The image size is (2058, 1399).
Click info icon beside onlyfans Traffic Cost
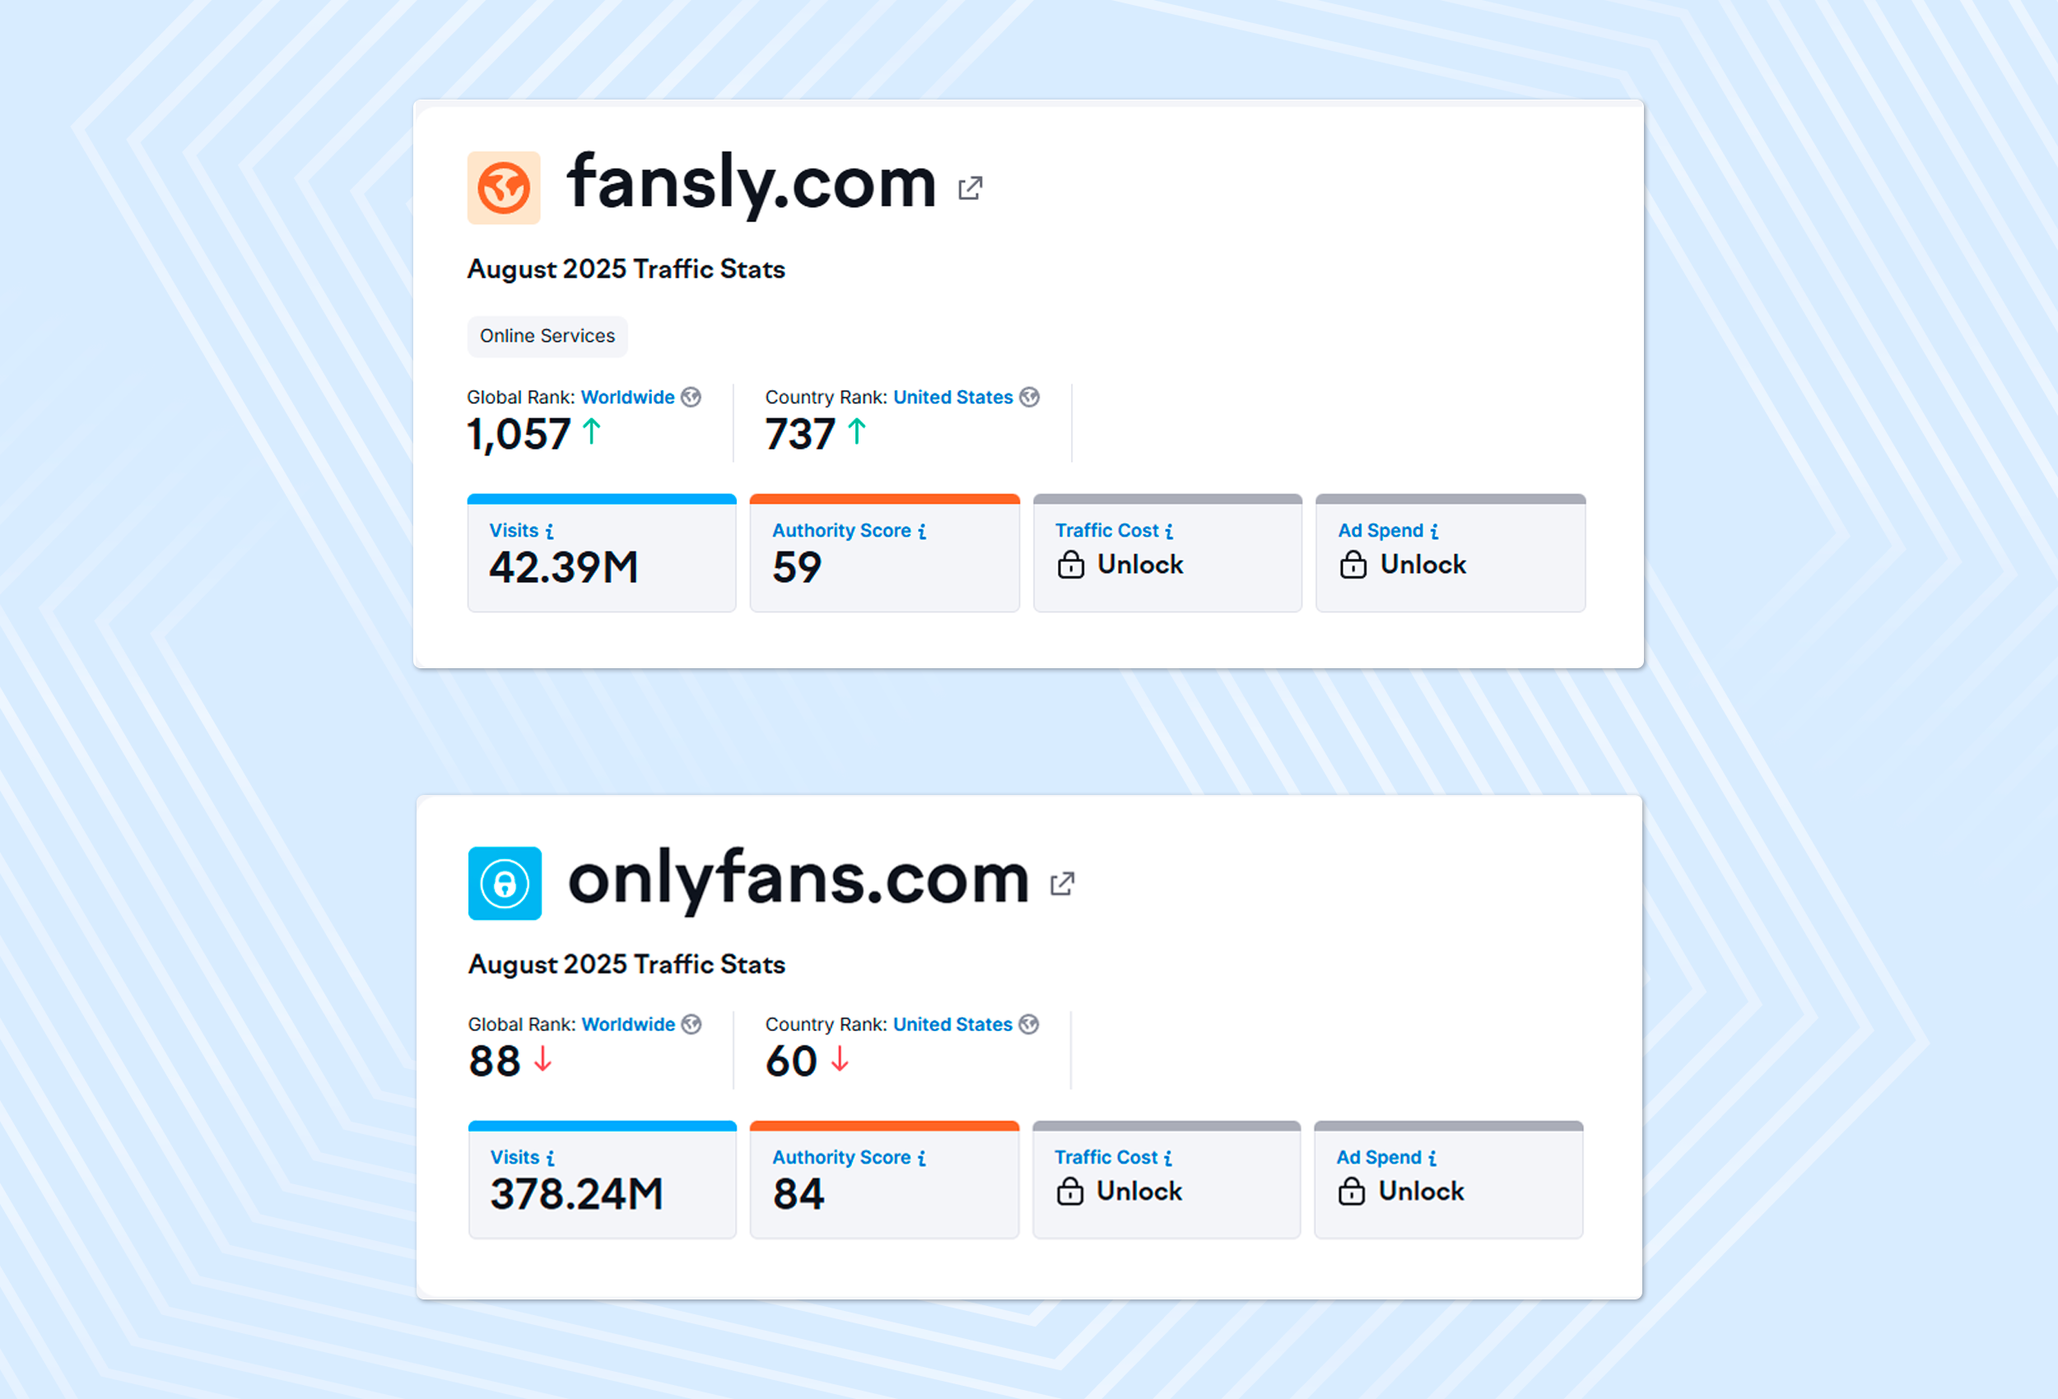1169,1158
